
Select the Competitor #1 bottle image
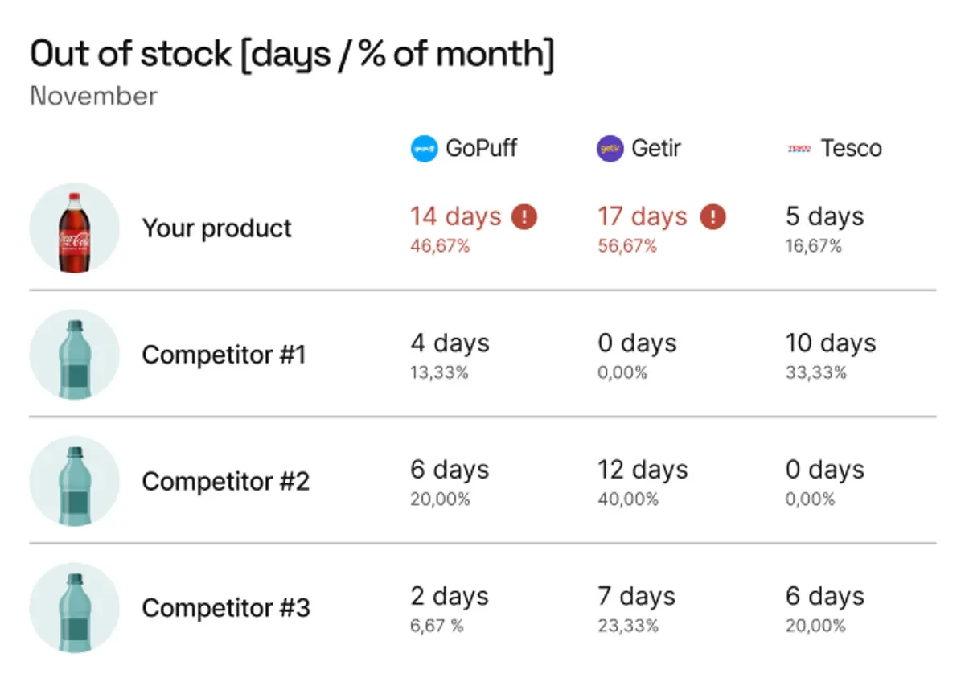point(75,355)
